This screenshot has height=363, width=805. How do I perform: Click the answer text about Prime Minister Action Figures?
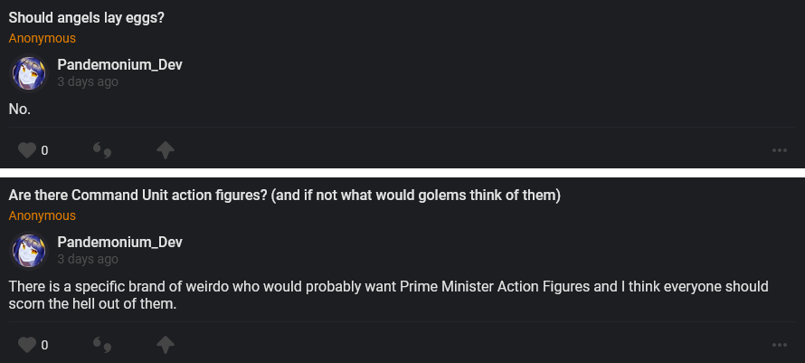coord(389,295)
